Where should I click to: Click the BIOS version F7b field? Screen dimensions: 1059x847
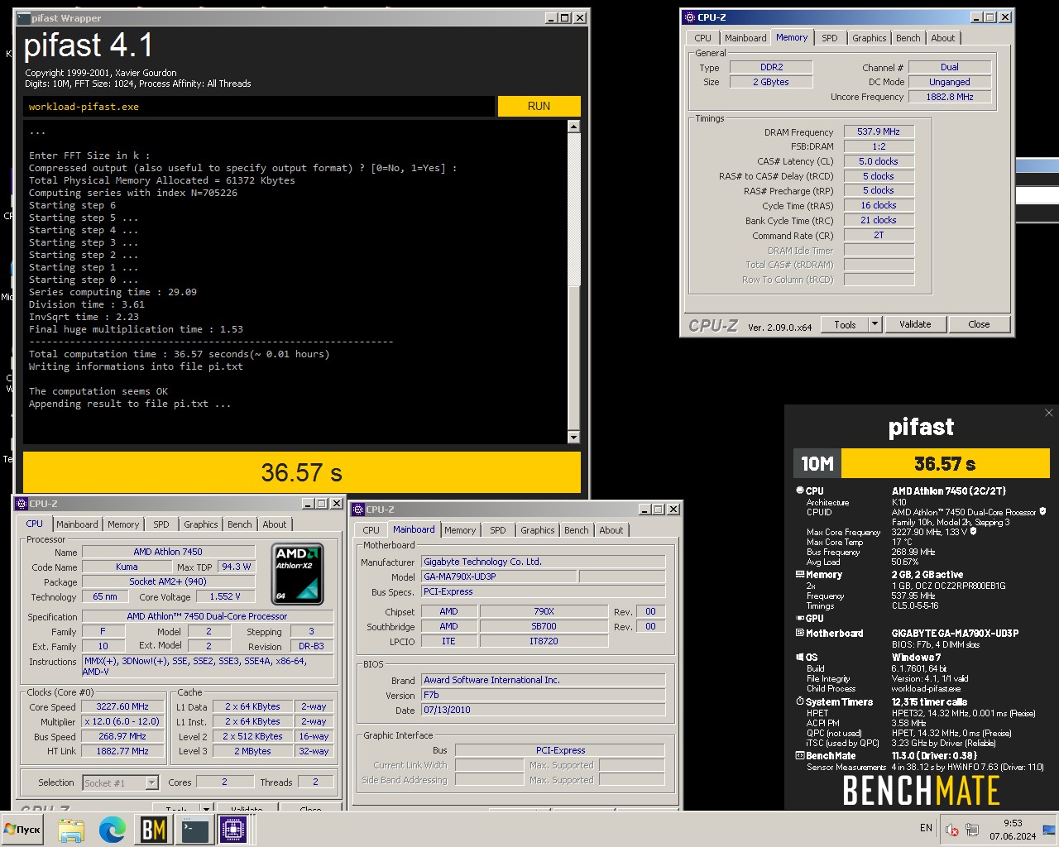[543, 695]
